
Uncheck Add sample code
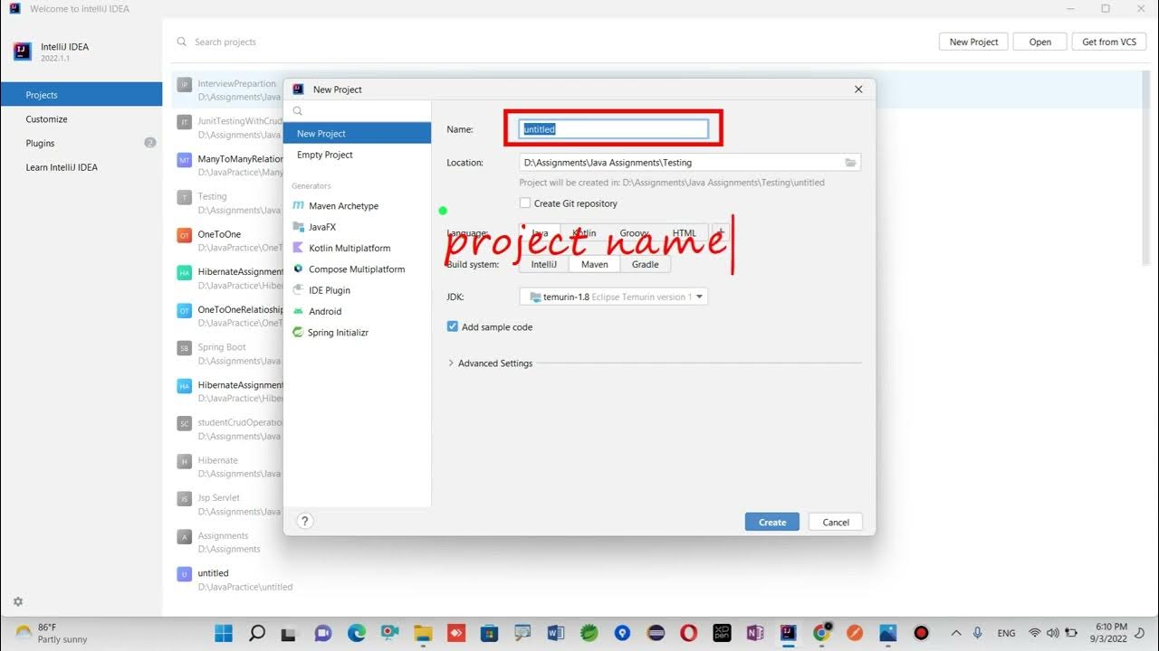pyautogui.click(x=453, y=326)
